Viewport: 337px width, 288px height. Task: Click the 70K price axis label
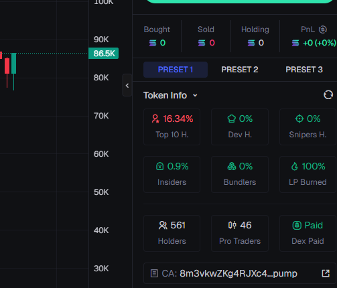[101, 116]
